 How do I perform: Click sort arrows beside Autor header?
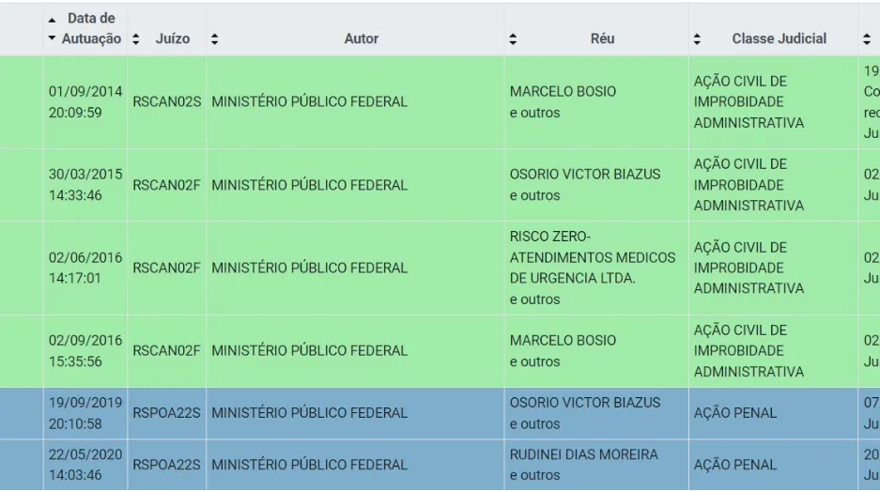point(214,38)
